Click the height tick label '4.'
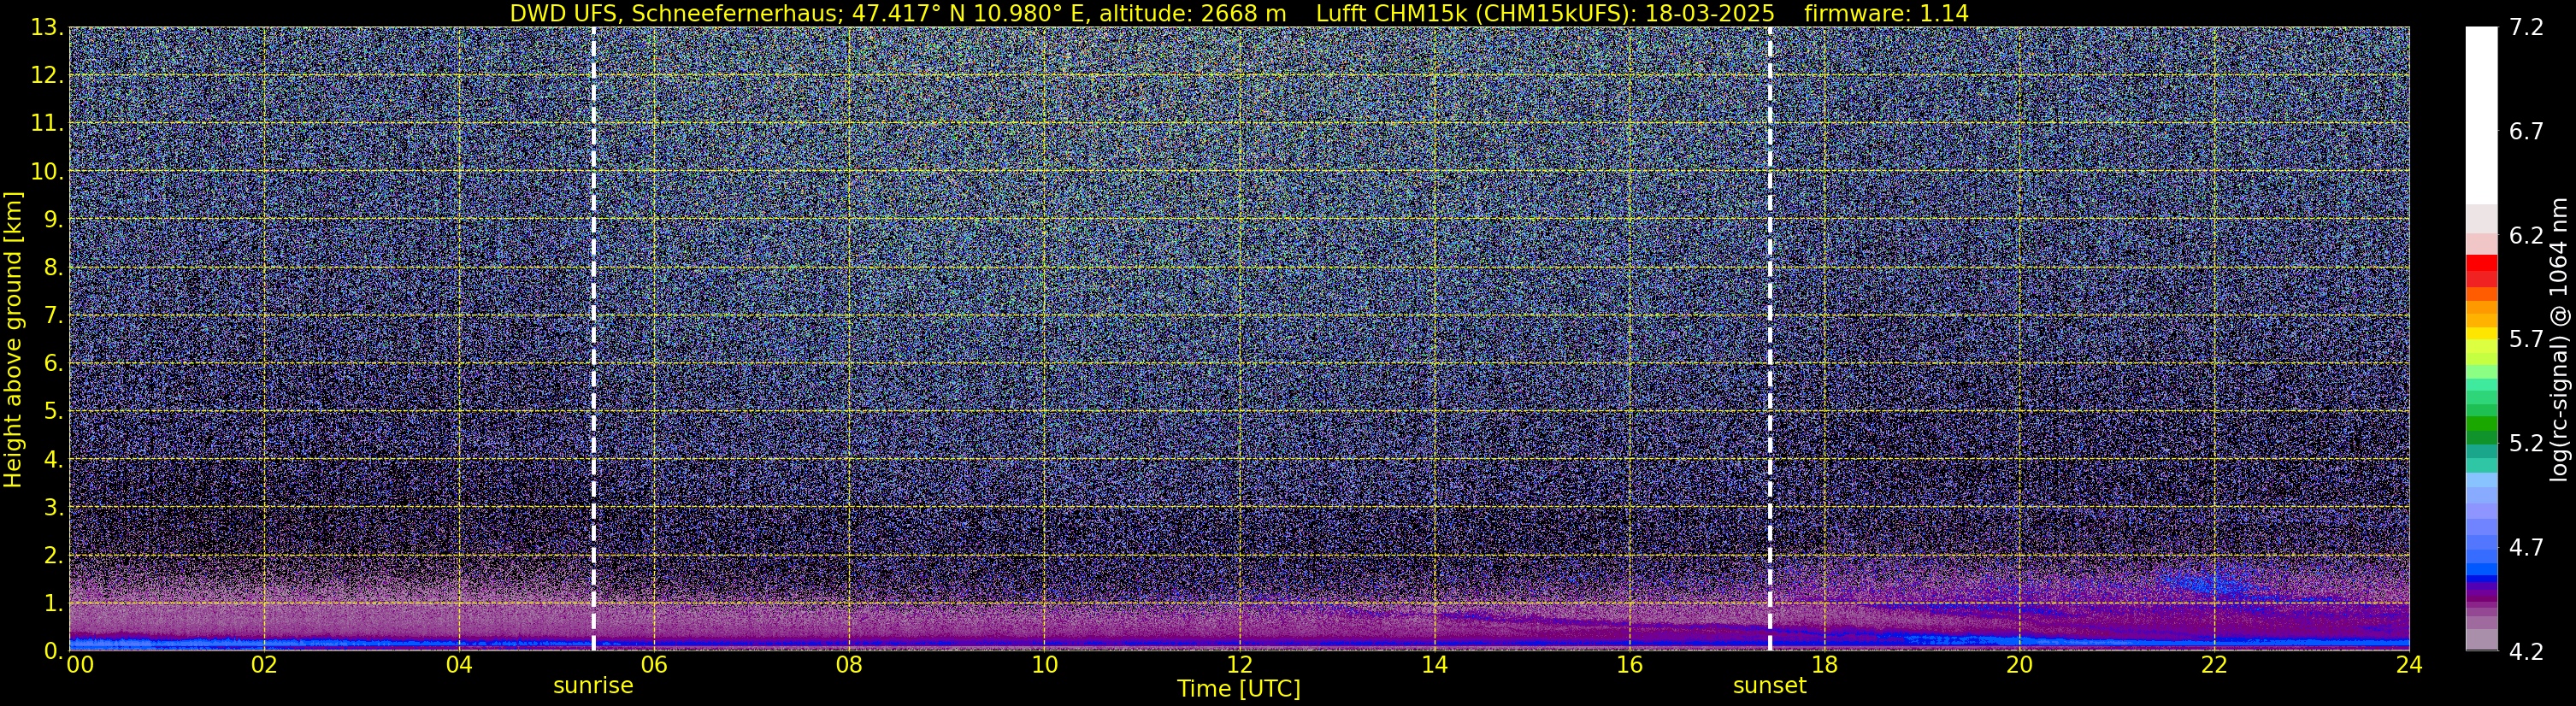The height and width of the screenshot is (706, 2576). coord(53,460)
